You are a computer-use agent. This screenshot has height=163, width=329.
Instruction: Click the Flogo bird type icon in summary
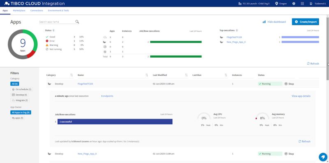[x=105, y=42]
